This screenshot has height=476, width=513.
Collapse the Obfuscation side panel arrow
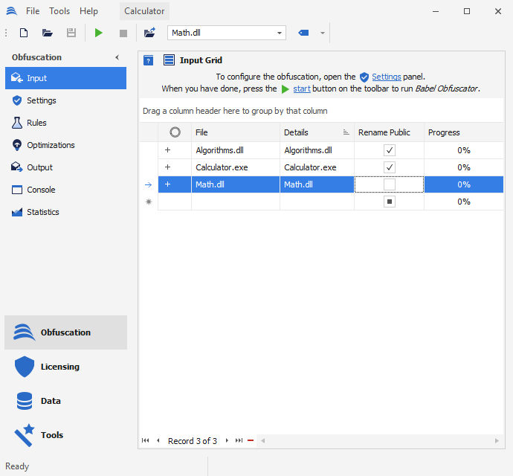point(117,57)
